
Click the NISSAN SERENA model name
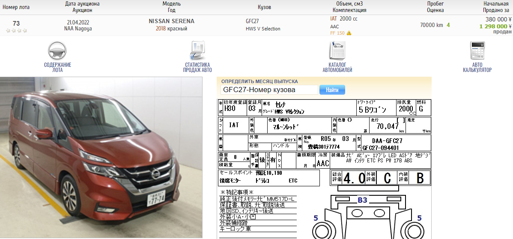point(171,21)
